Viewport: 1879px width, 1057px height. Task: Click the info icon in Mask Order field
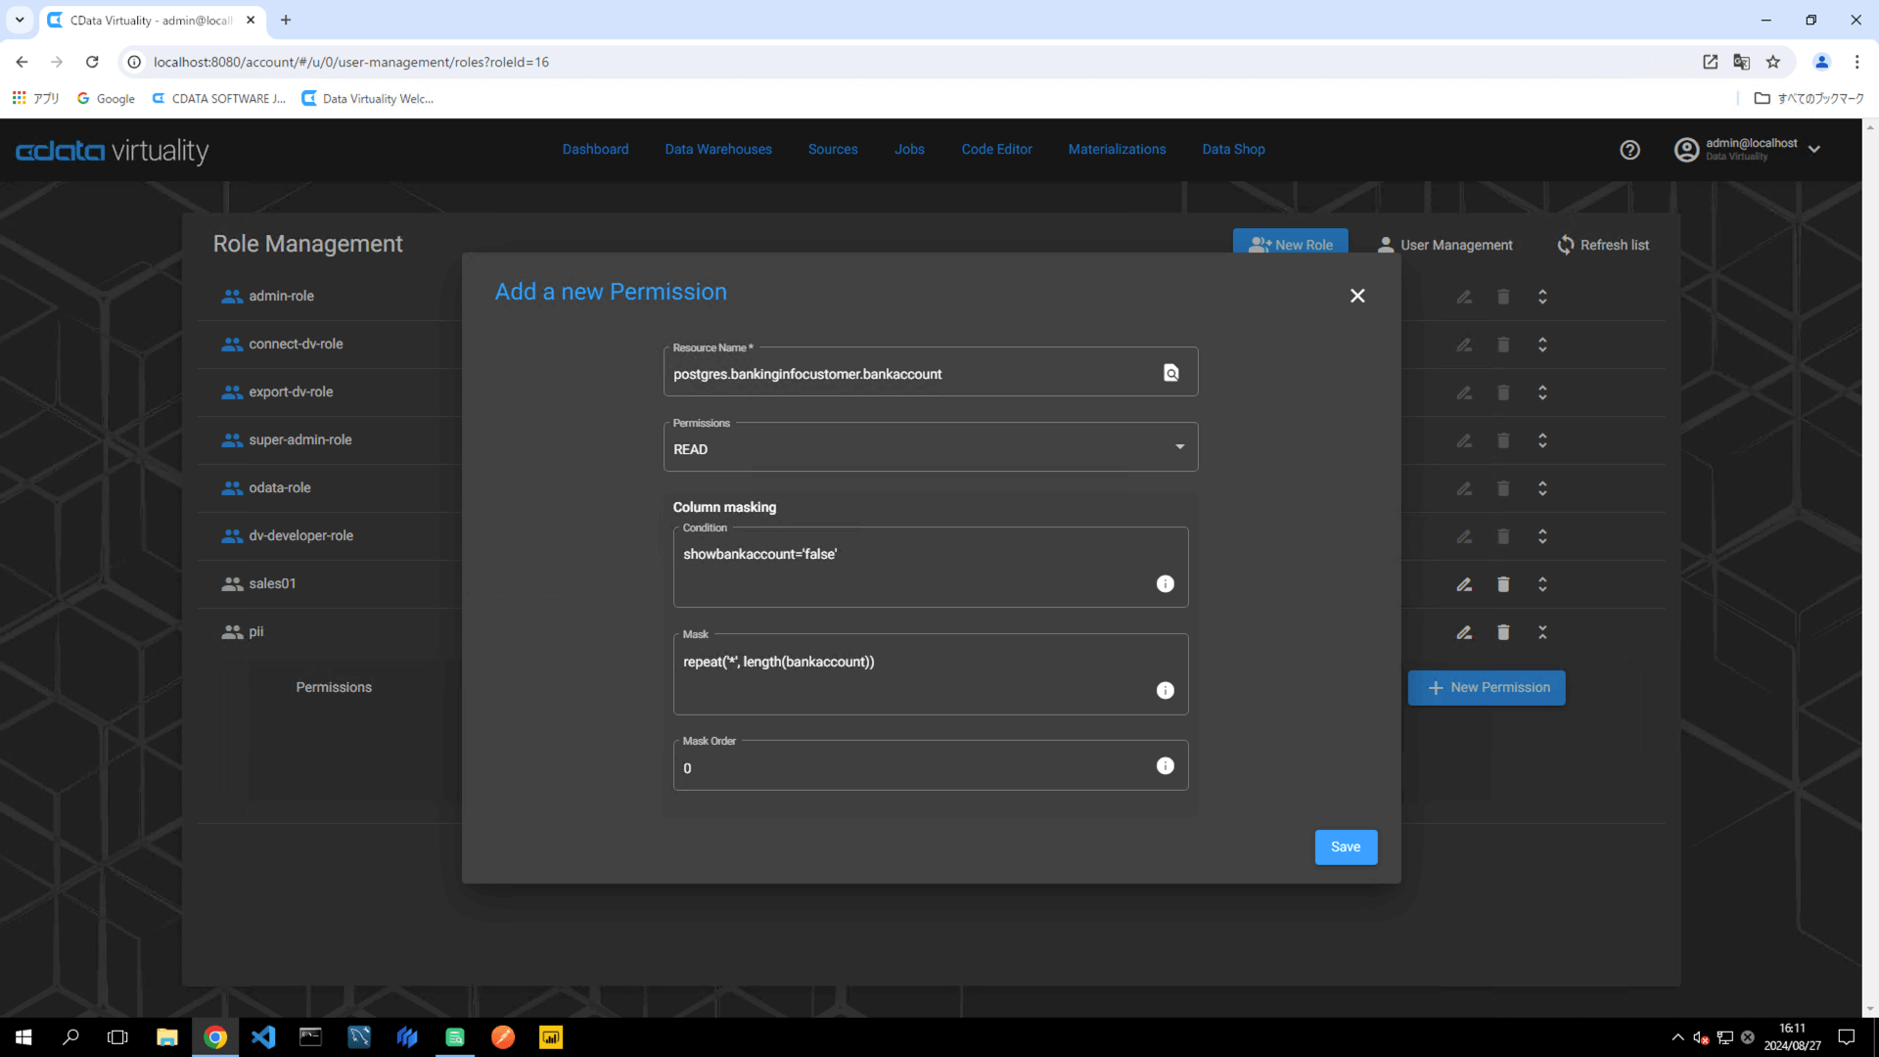1165,766
